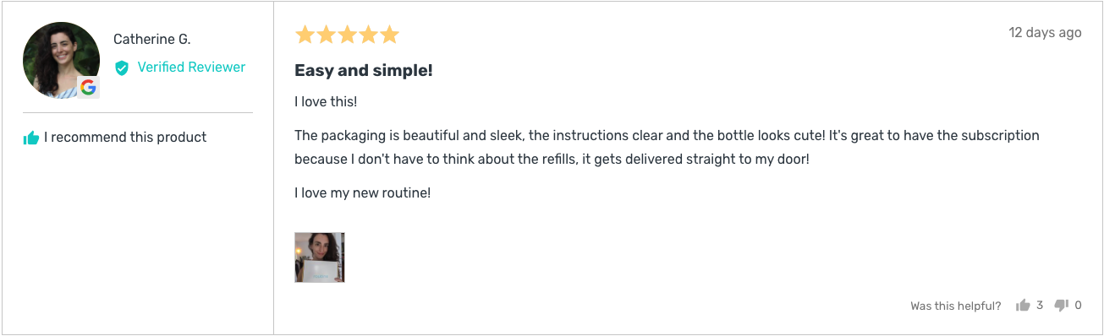Click the second rating star
1104x336 pixels.
326,35
